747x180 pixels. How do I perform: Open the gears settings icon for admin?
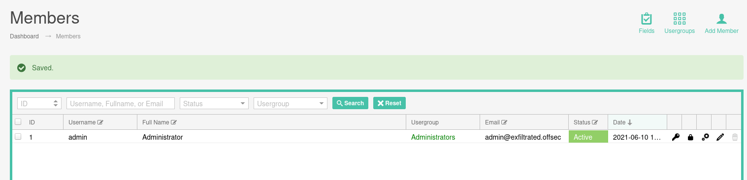[x=705, y=137]
